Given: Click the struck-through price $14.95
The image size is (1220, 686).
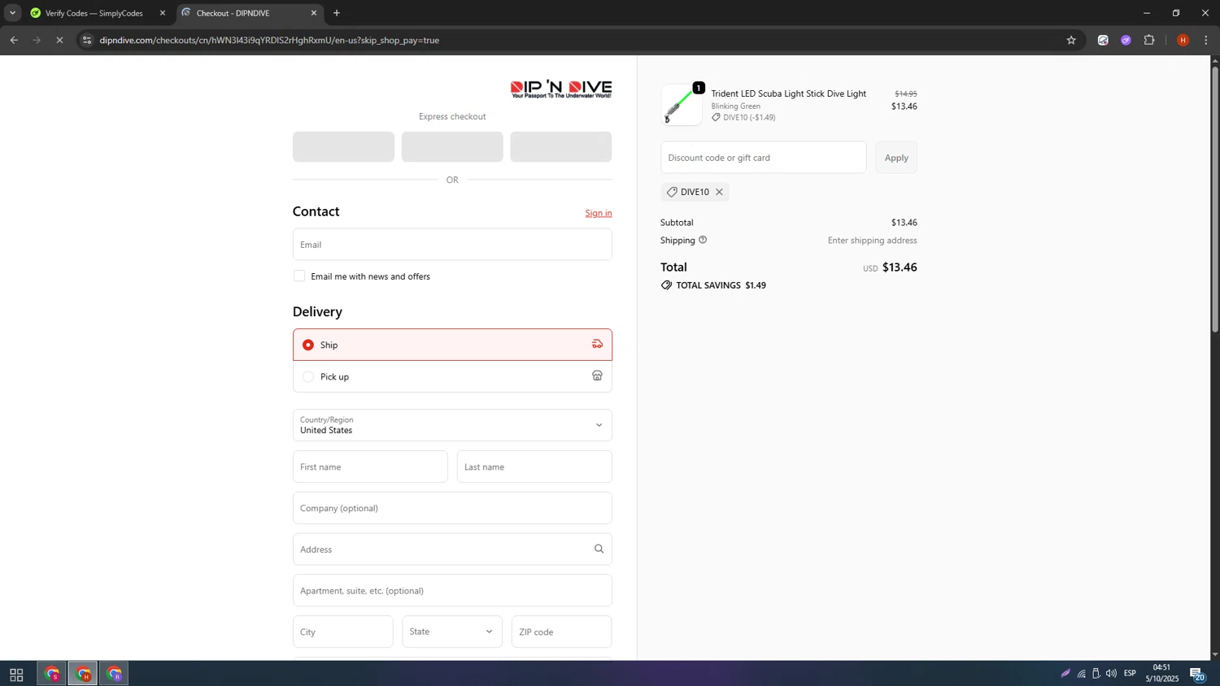Looking at the screenshot, I should 906,93.
